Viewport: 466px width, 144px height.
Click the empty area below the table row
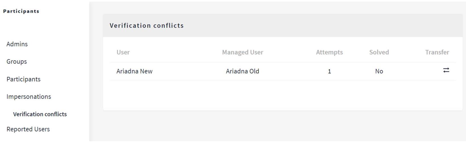(x=283, y=95)
